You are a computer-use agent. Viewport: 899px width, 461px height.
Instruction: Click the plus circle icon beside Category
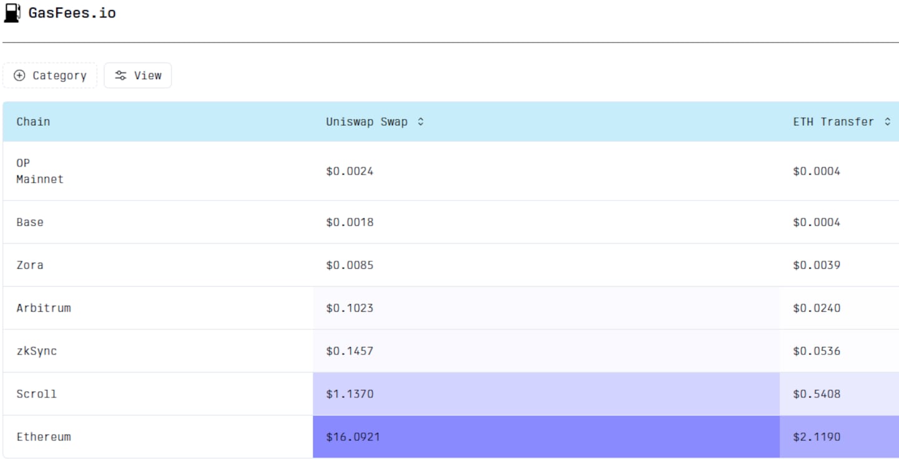(x=19, y=75)
